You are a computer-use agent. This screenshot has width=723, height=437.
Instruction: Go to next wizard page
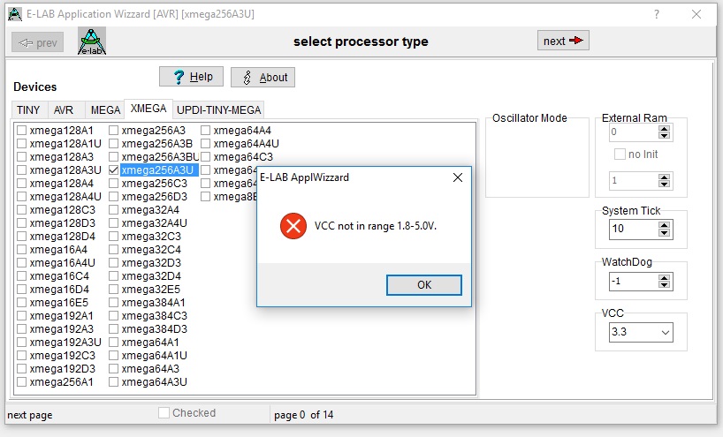(563, 41)
